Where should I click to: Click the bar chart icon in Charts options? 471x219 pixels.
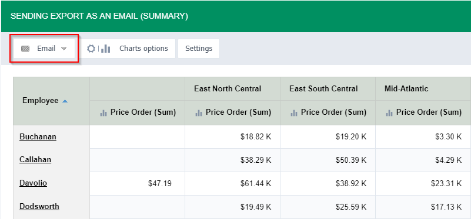coord(105,49)
